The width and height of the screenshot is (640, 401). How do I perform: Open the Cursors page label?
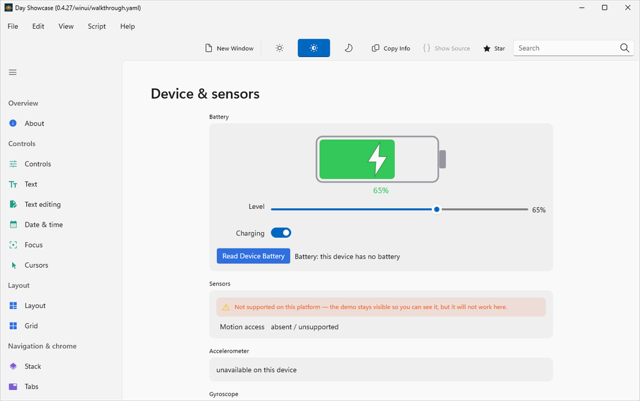(36, 265)
